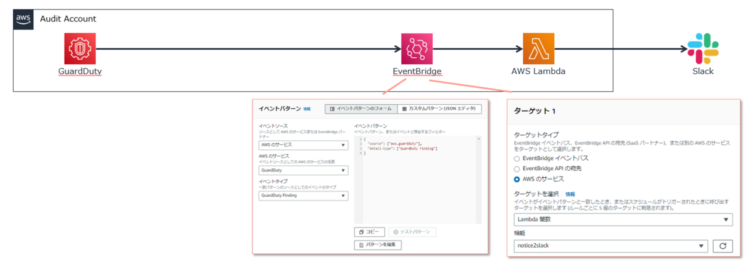Image resolution: width=754 pixels, height=267 pixels.
Task: Click the 機能 field label
Action: tap(518, 233)
